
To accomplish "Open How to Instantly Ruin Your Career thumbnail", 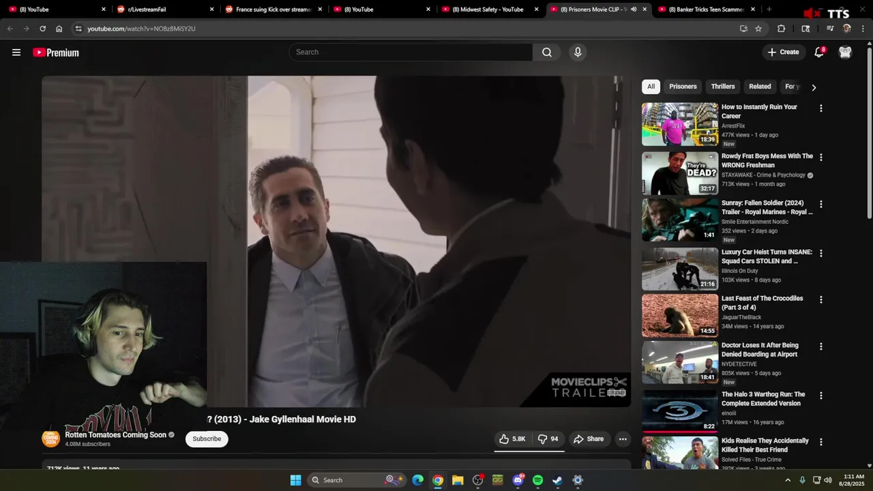I will point(680,124).
